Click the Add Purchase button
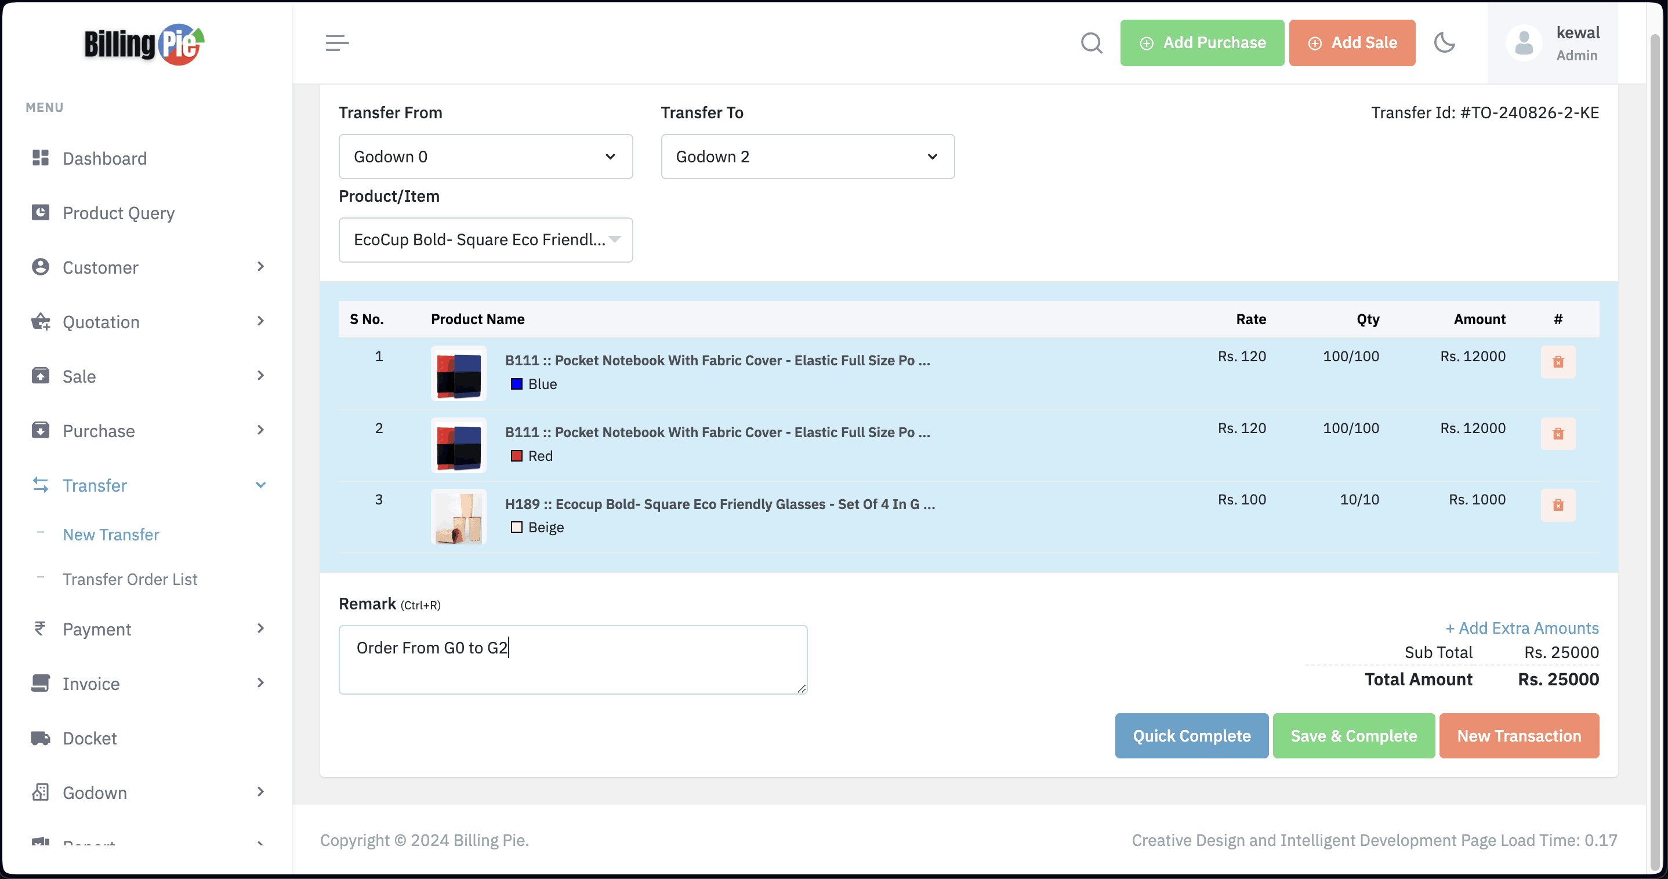 tap(1202, 43)
